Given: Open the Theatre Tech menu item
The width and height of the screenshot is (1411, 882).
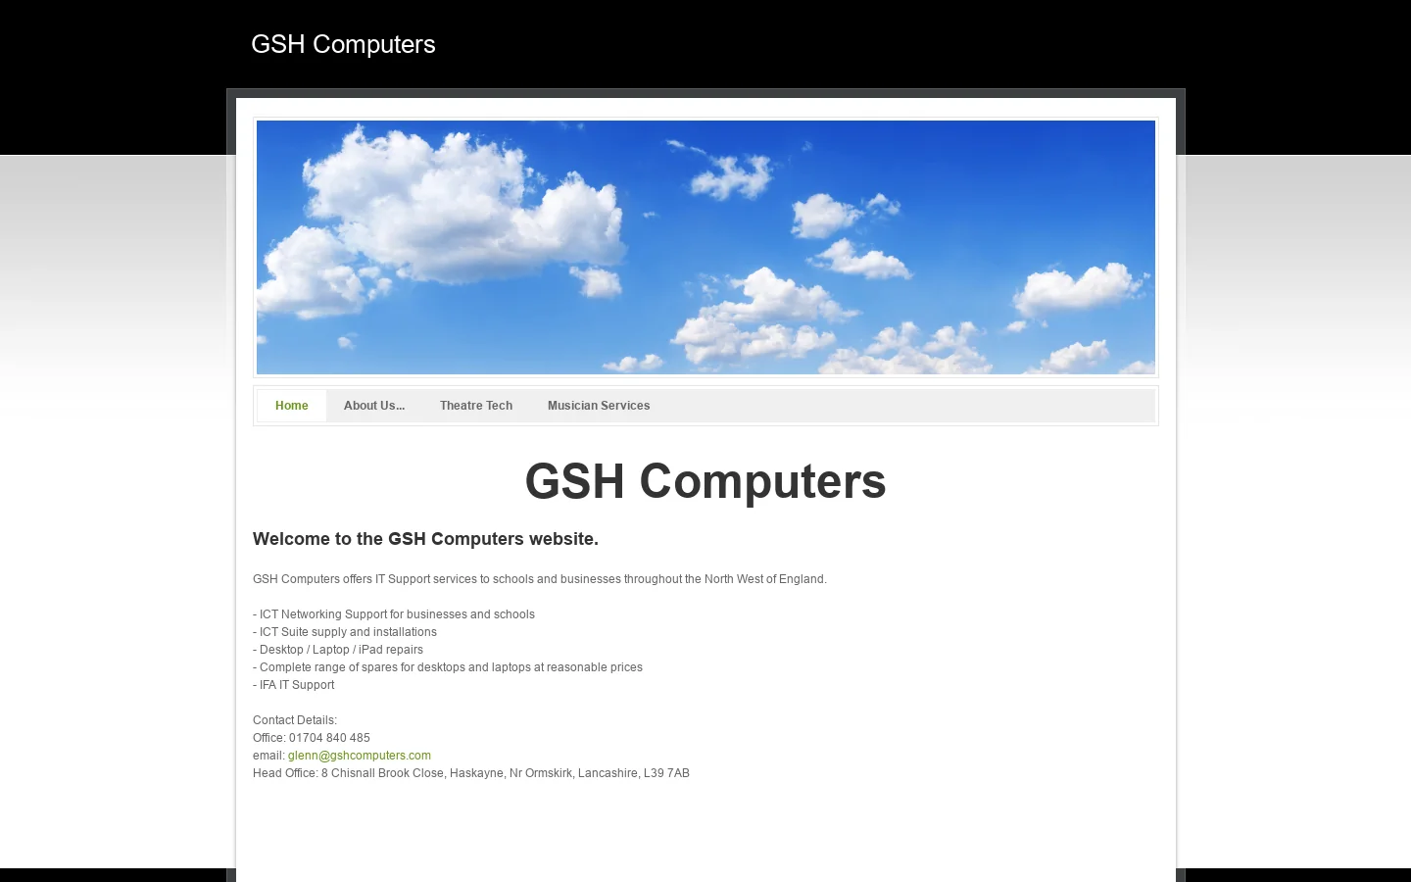Looking at the screenshot, I should point(476,406).
